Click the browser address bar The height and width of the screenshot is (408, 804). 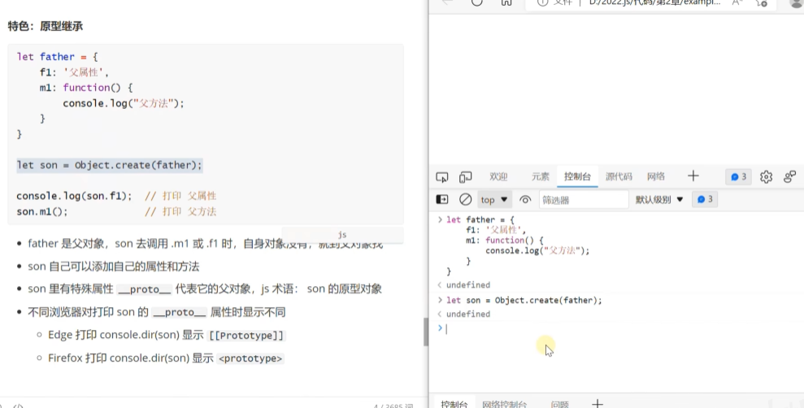[x=650, y=2]
